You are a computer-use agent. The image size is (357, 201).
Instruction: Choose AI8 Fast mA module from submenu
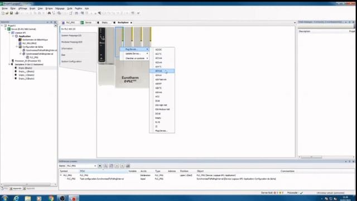(162, 79)
